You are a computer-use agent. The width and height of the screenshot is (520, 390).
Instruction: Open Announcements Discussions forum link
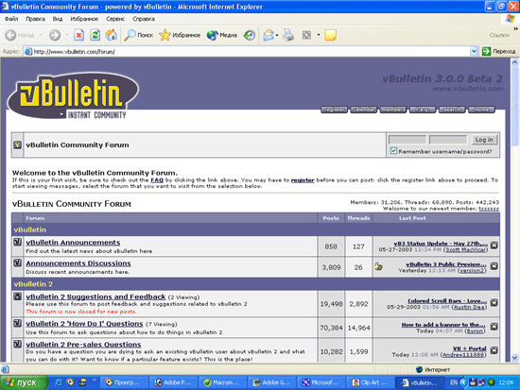click(78, 263)
